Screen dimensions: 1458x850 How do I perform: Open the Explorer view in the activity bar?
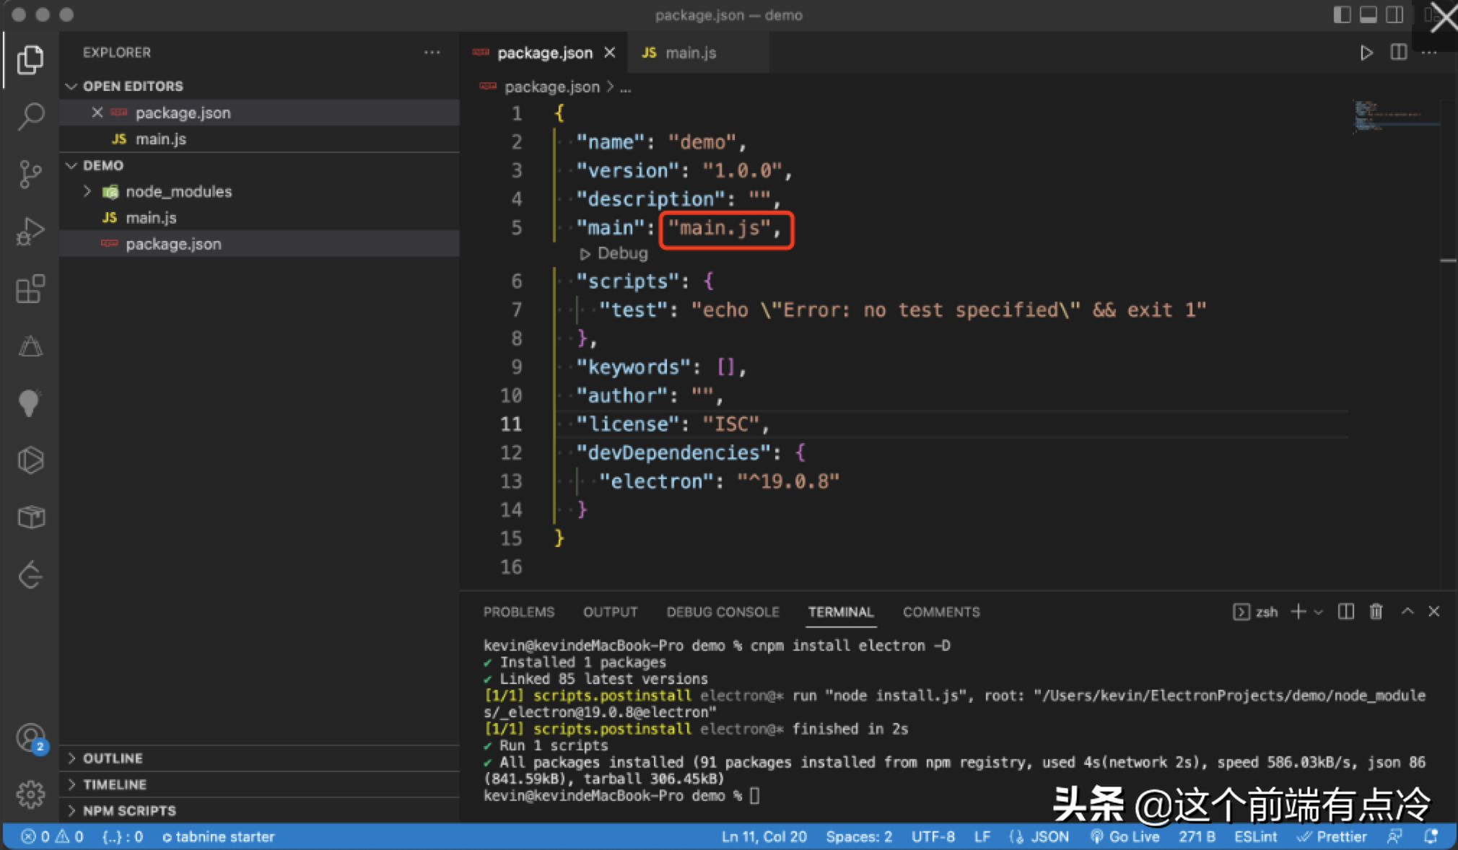[x=30, y=59]
